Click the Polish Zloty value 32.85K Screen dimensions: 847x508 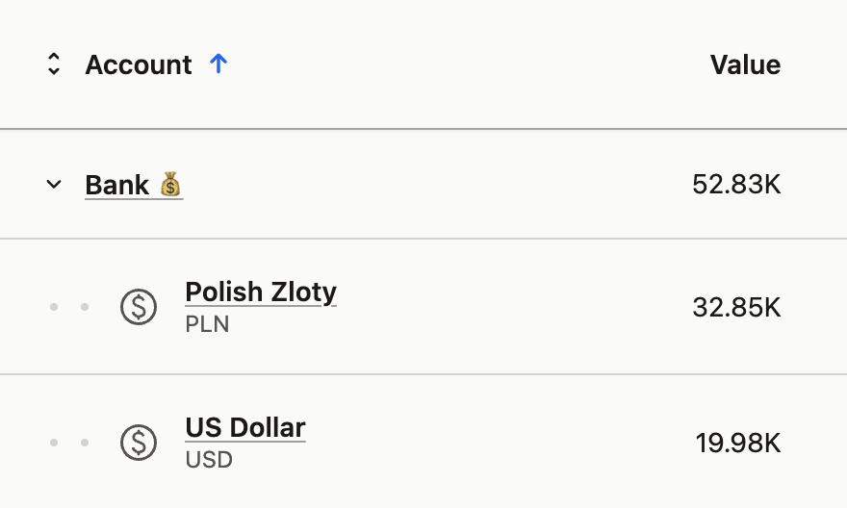pos(736,307)
